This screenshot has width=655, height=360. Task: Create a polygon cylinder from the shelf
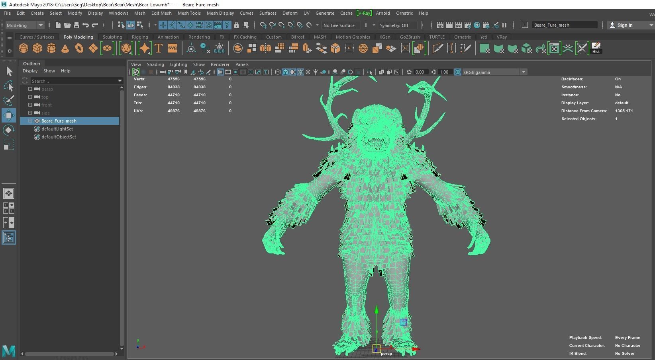tap(51, 49)
